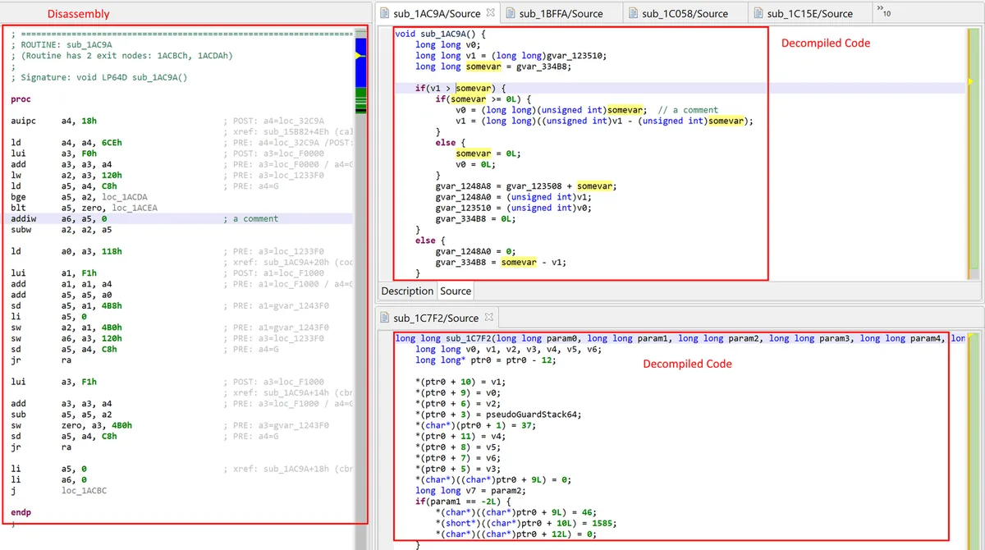
Task: Close the sub_1C7F2/Source tab
Action: coord(490,317)
